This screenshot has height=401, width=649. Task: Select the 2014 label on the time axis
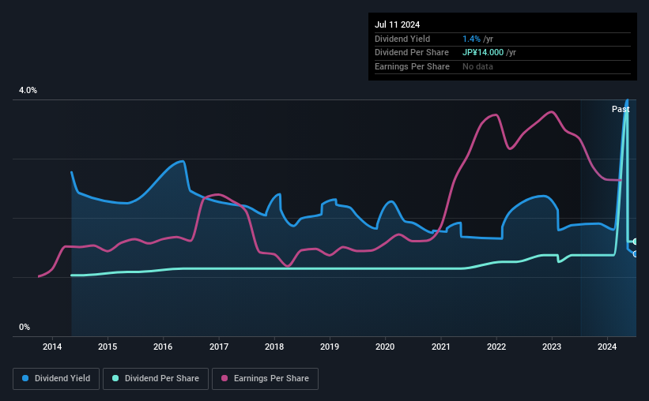tap(52, 347)
